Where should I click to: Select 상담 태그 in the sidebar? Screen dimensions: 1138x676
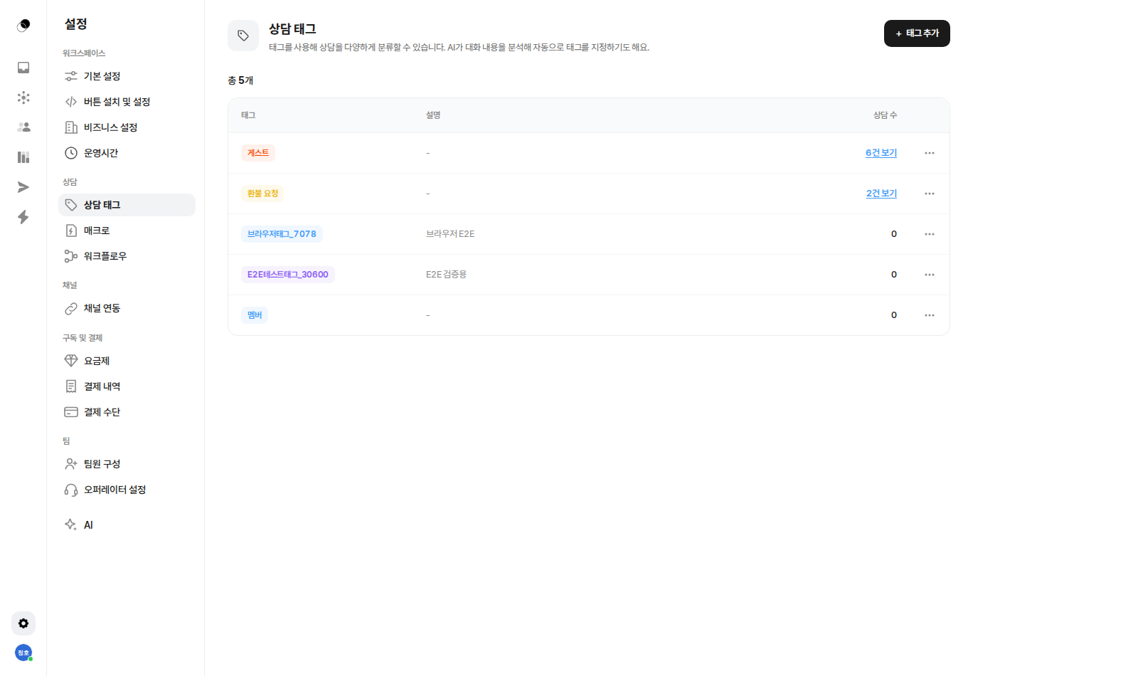pos(127,205)
